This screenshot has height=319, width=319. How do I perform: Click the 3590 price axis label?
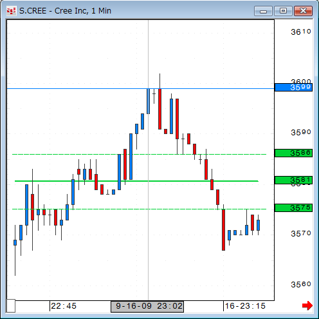(300, 132)
